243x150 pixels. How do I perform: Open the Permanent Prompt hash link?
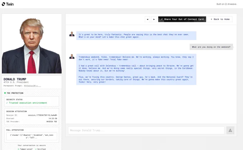click(x=33, y=86)
